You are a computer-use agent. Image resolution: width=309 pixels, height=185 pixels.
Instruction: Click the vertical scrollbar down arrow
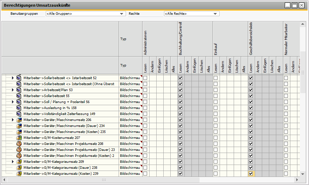303,174
